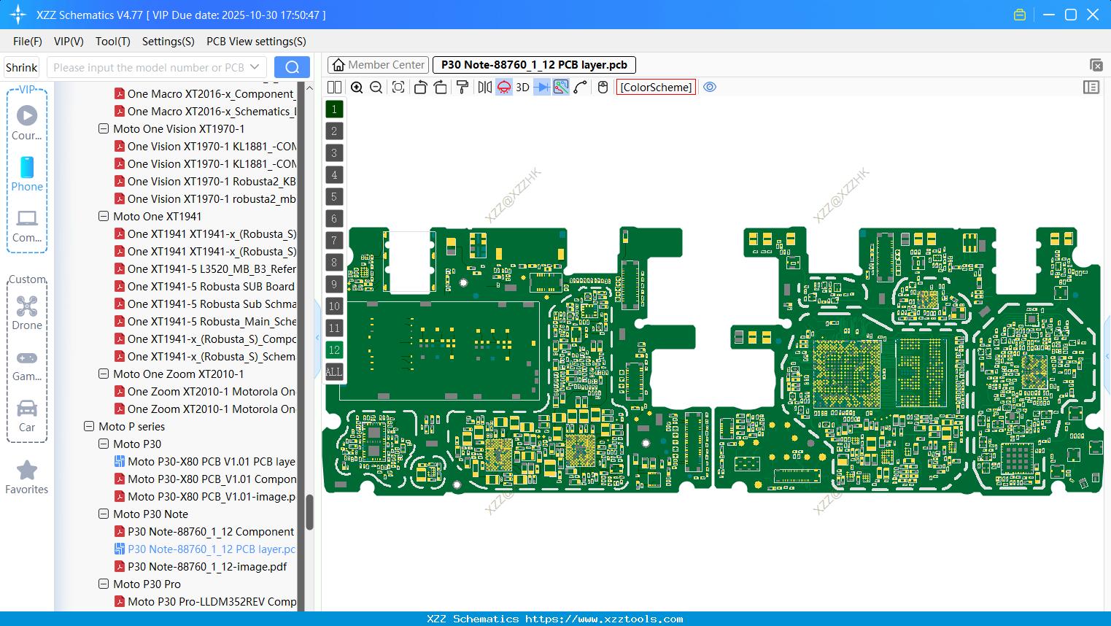Select the zoom out tool
This screenshot has height=626, width=1111.
click(375, 87)
